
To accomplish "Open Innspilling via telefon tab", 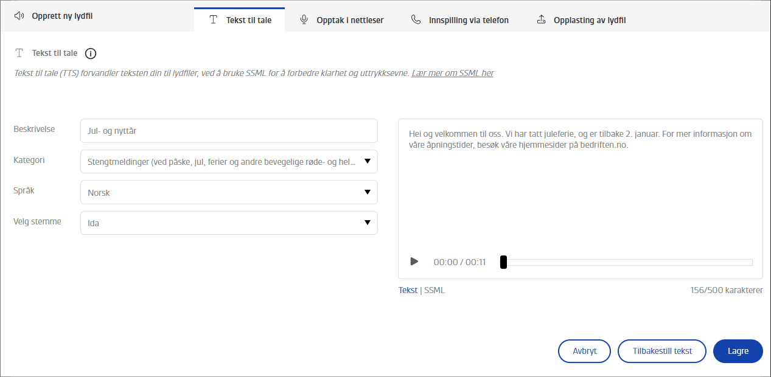I will [x=460, y=20].
